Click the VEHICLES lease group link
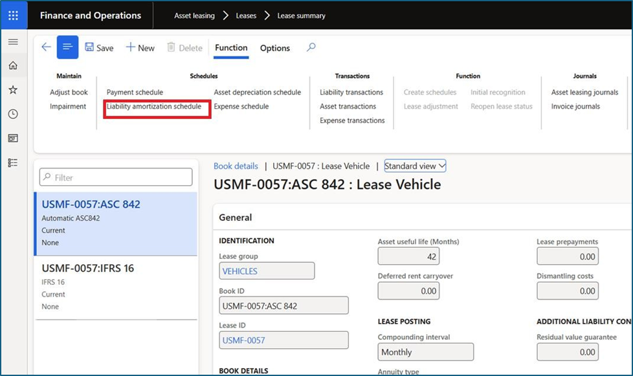 [x=240, y=271]
